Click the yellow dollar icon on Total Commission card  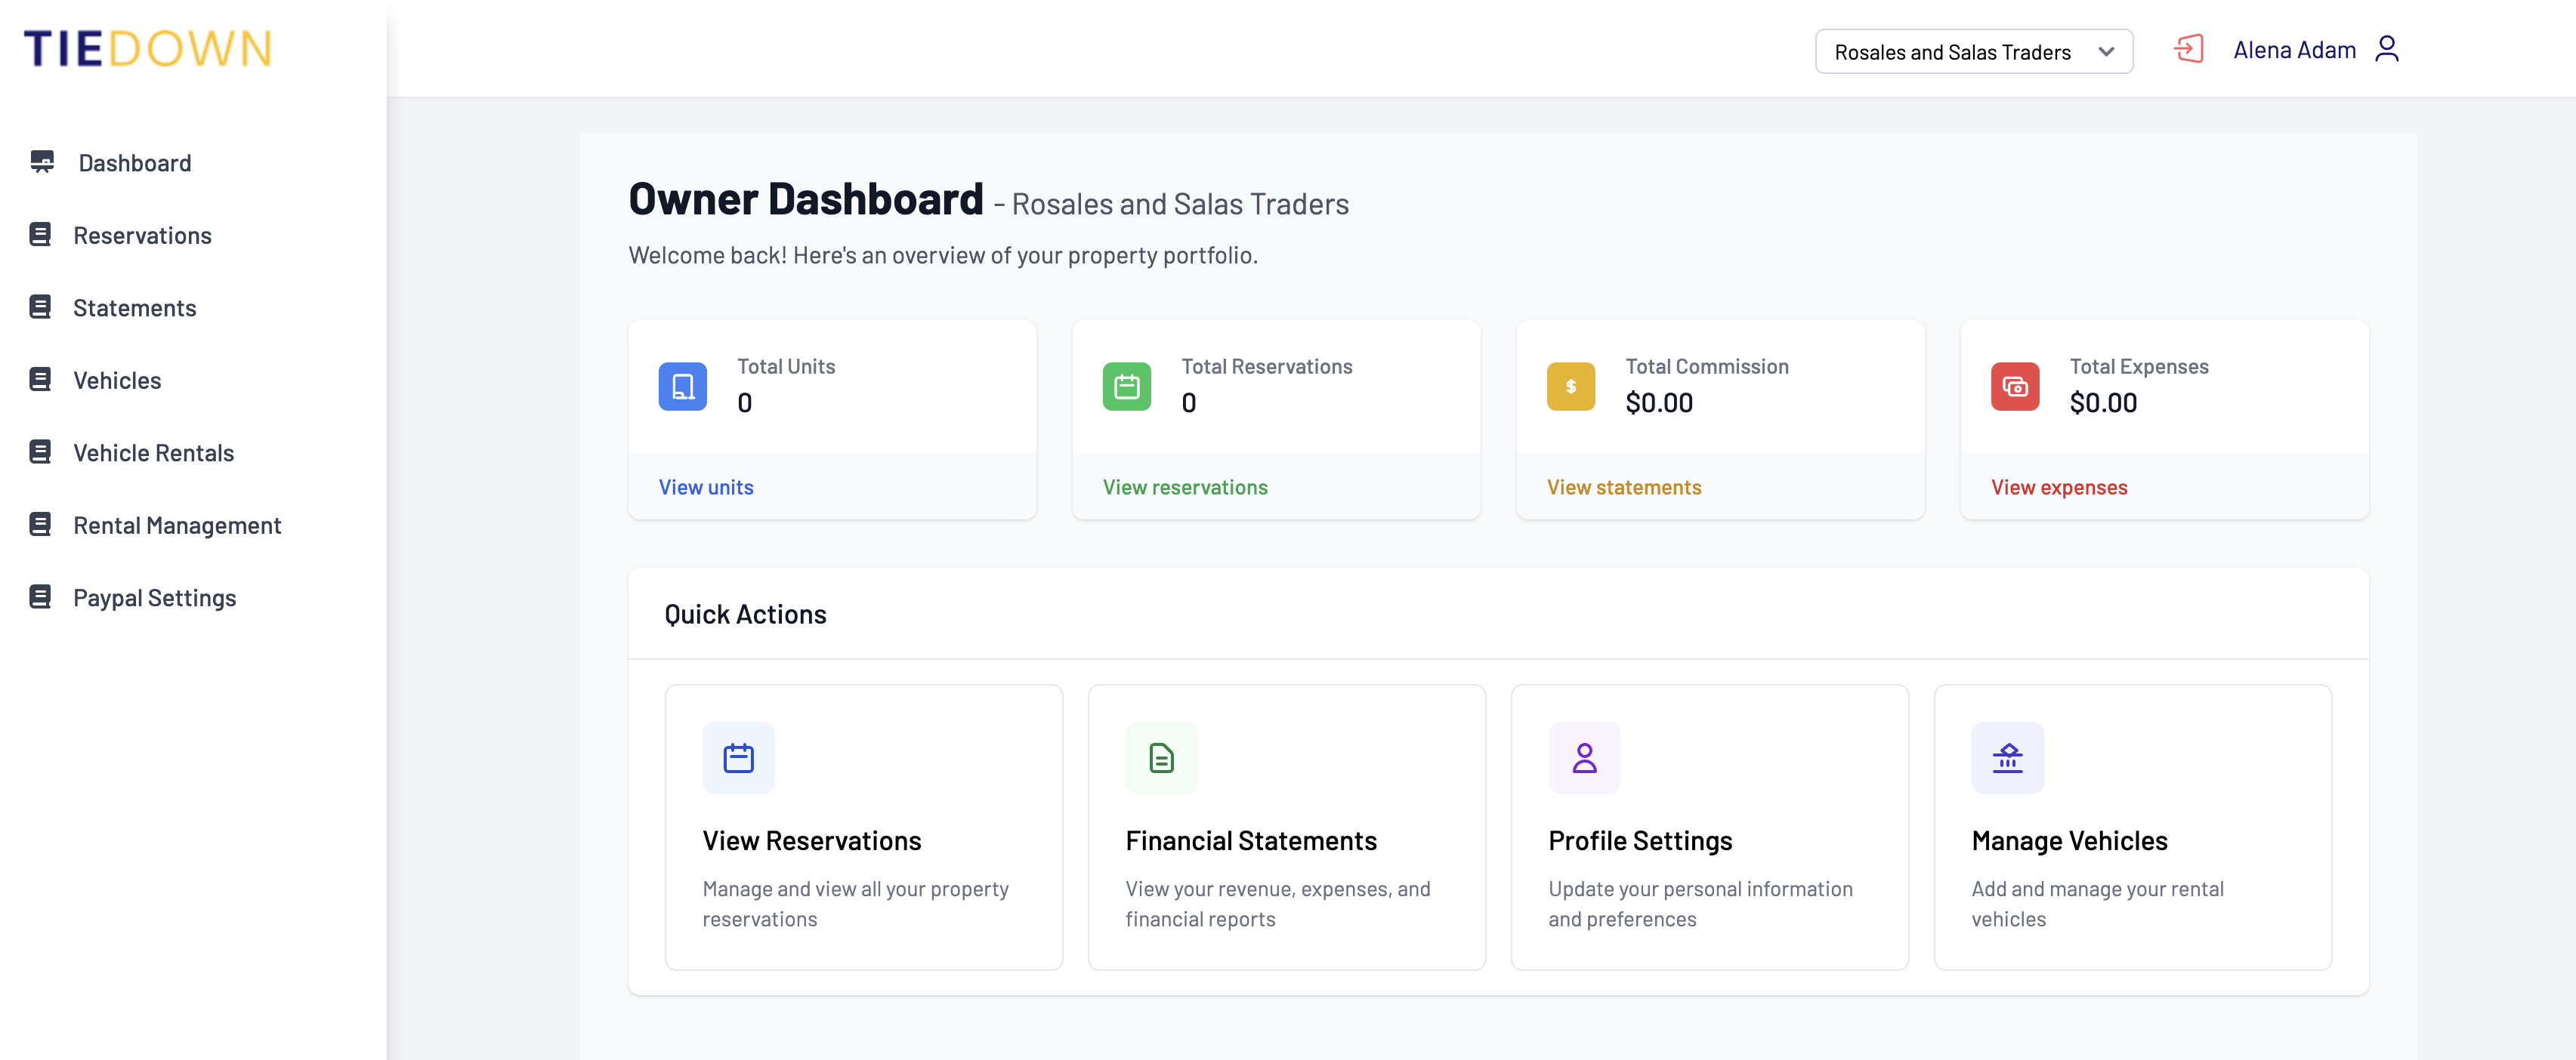pos(1570,386)
